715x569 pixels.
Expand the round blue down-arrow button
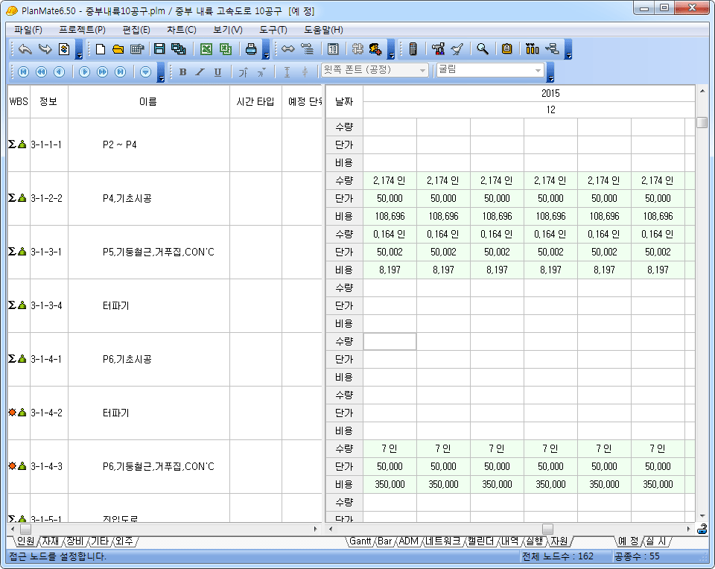tap(145, 72)
